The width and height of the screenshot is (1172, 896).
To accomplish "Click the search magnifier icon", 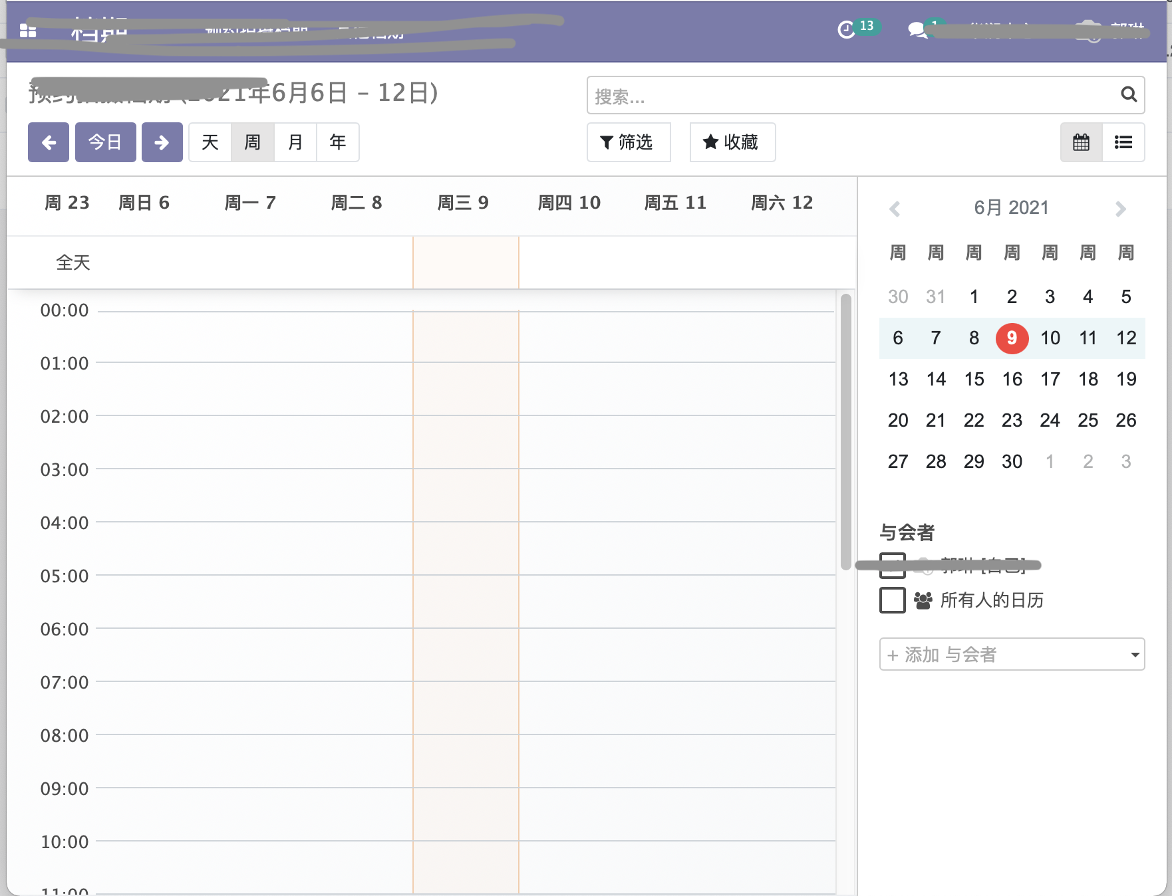I will coord(1128,95).
